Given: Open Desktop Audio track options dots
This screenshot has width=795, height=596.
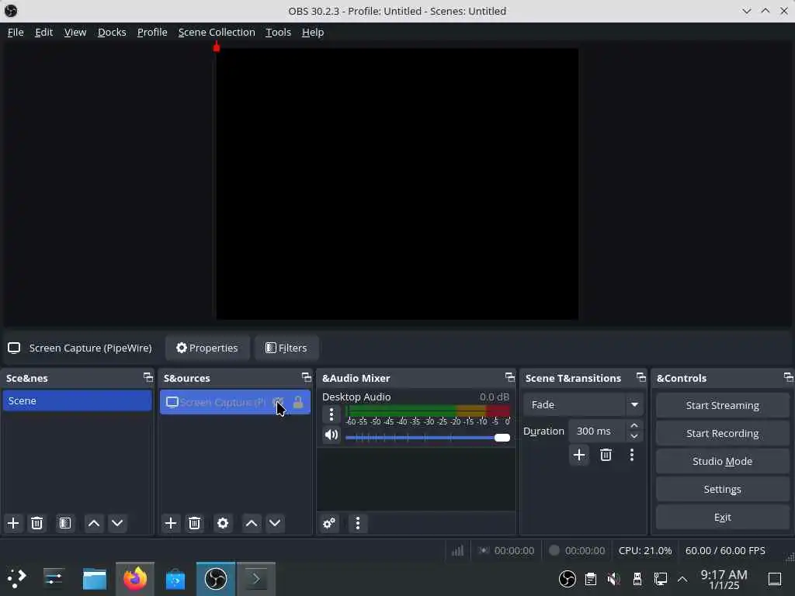Looking at the screenshot, I should click(332, 414).
